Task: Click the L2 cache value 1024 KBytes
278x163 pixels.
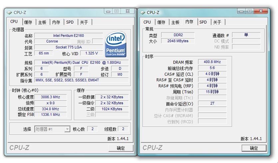Action: [112, 109]
